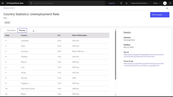Select the Society tag
The width and height of the screenshot is (173, 97).
click(7, 23)
